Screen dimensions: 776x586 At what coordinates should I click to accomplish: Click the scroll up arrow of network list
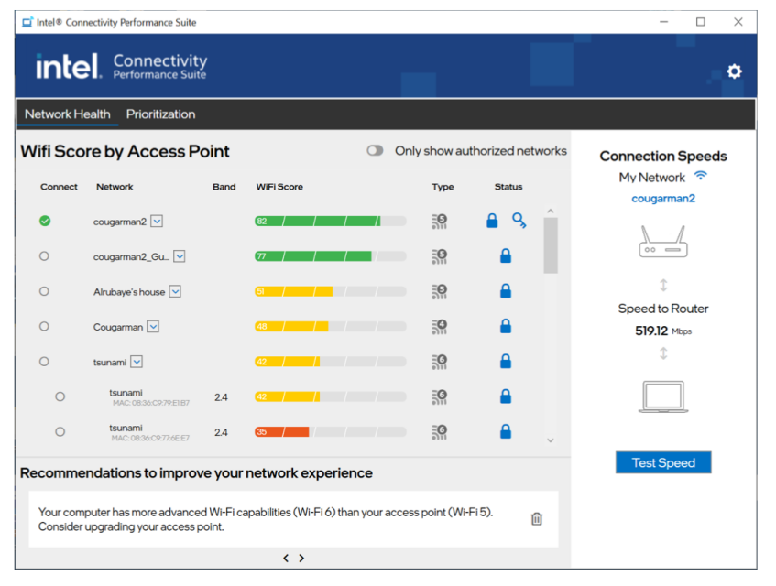tap(551, 212)
